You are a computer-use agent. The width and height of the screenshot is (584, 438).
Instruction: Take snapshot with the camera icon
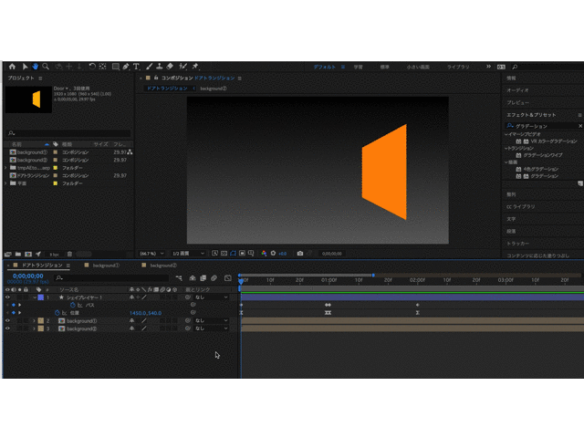[299, 253]
